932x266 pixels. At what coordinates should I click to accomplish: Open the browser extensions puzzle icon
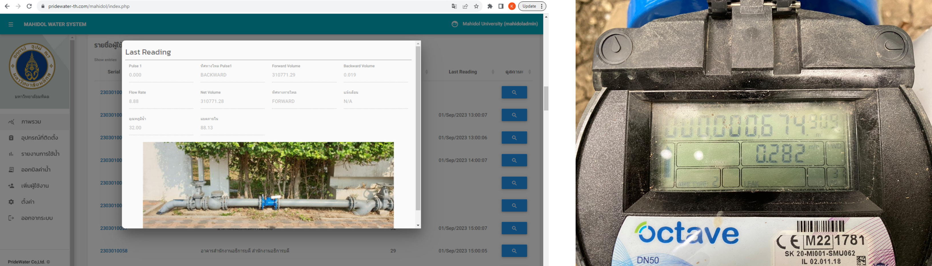pyautogui.click(x=490, y=6)
